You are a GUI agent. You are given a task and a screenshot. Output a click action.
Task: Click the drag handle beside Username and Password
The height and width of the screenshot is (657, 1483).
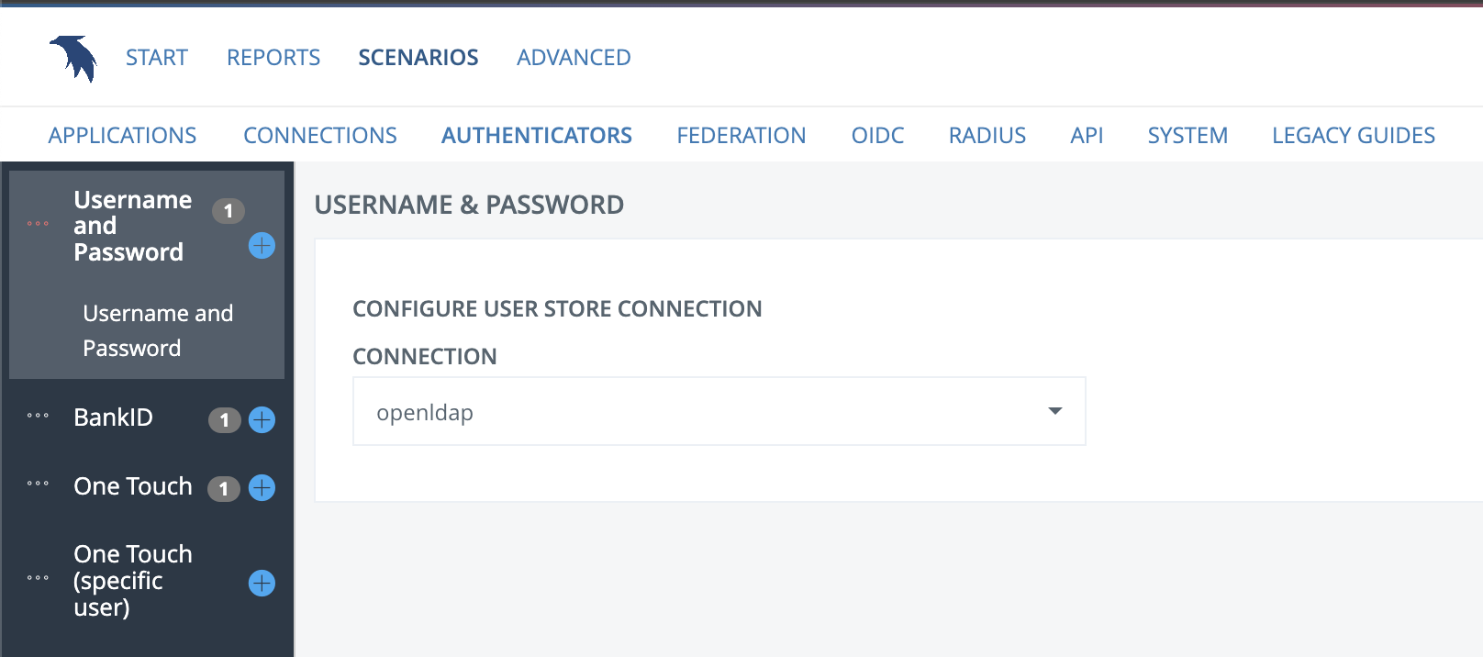click(x=37, y=222)
